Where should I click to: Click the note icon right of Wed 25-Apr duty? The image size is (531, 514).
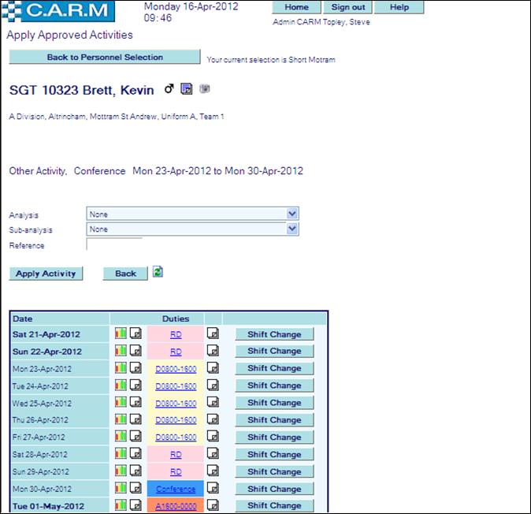pos(213,403)
